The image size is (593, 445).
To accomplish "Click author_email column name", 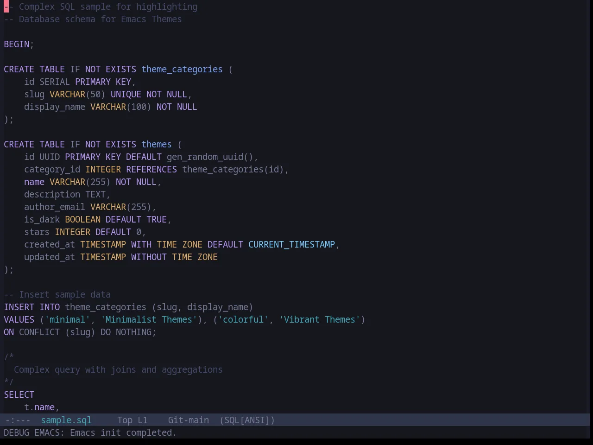I will pyautogui.click(x=55, y=207).
